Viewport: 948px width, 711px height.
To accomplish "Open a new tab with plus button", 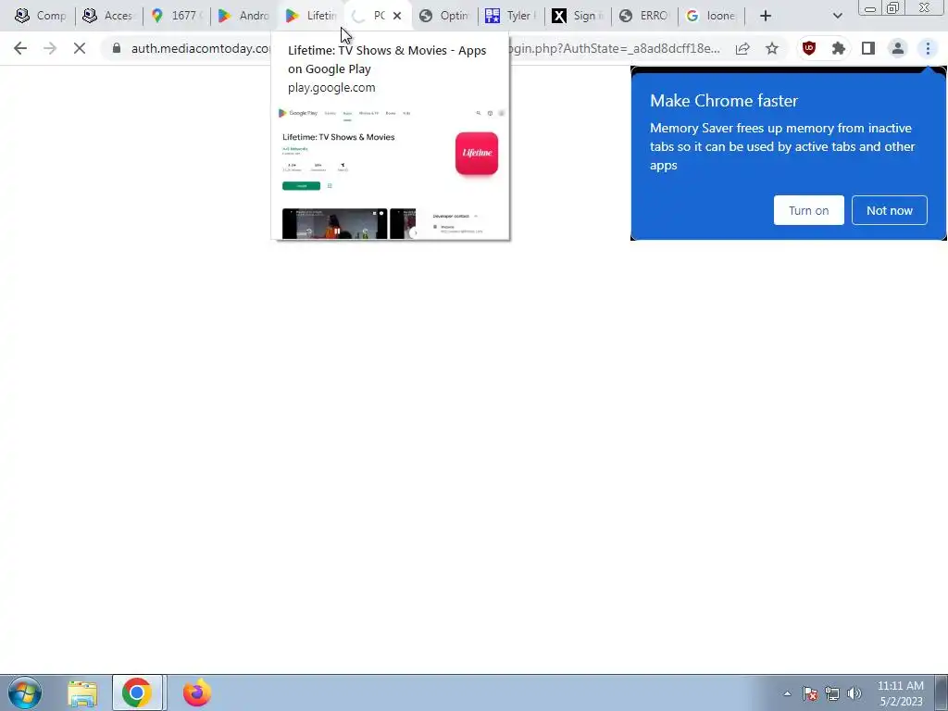I will tap(766, 16).
